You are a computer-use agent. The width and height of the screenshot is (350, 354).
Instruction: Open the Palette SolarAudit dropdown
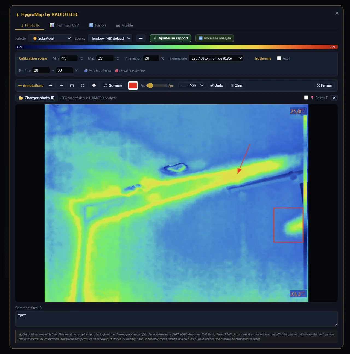(50, 38)
